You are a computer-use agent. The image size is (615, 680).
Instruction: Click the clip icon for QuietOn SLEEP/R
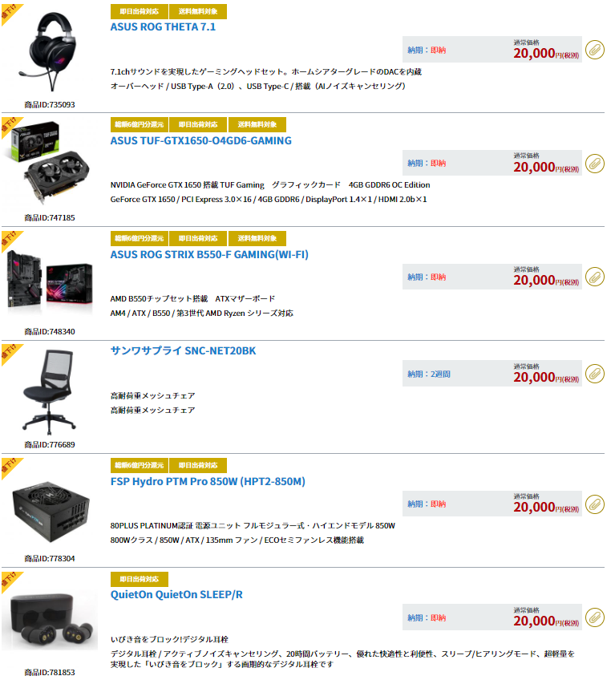point(595,617)
